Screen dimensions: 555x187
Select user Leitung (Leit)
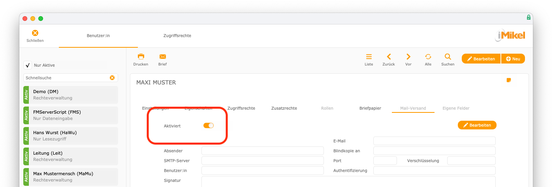pyautogui.click(x=71, y=156)
